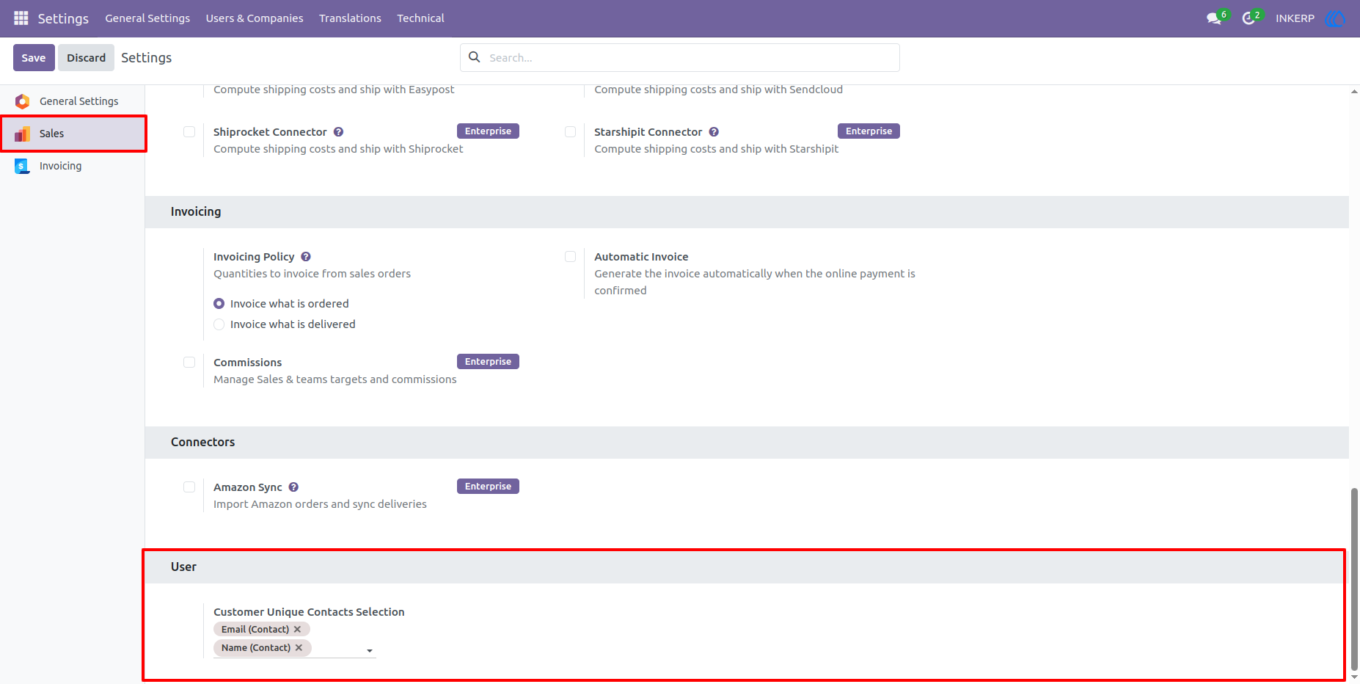This screenshot has width=1360, height=684.
Task: Click the Starshipit Connector label
Action: [x=648, y=132]
